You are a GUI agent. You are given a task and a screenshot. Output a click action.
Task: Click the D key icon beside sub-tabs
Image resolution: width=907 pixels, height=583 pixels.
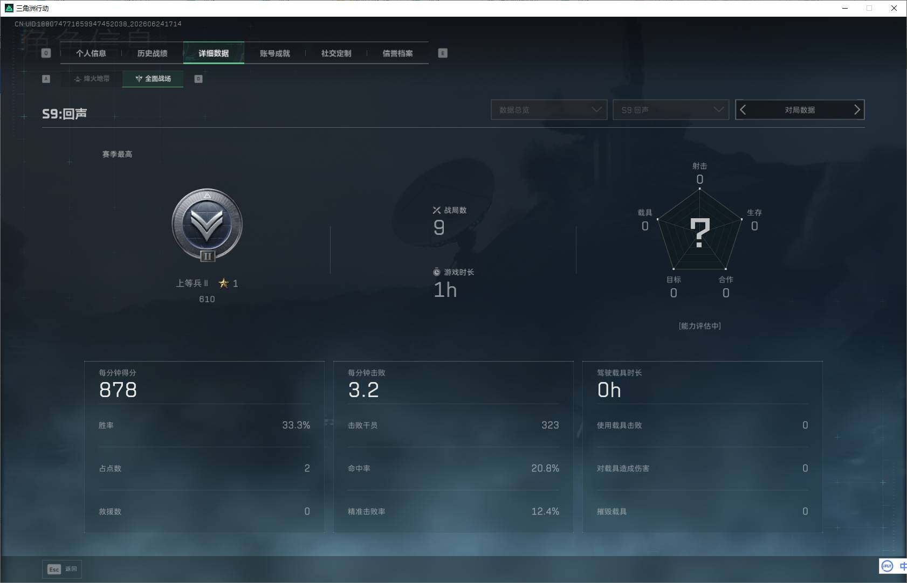198,79
